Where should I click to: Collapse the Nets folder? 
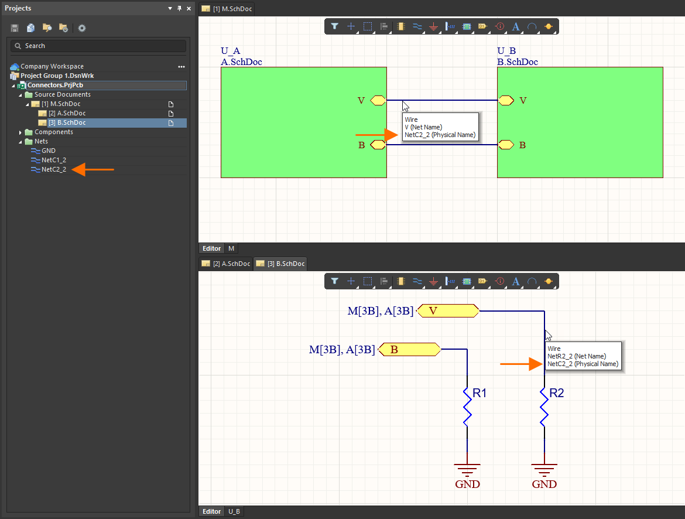(x=21, y=142)
